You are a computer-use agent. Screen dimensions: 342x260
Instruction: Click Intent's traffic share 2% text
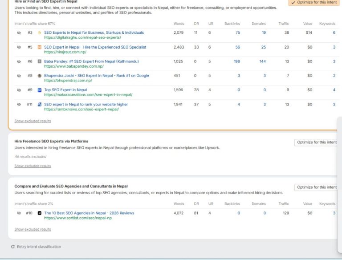click(x=34, y=204)
